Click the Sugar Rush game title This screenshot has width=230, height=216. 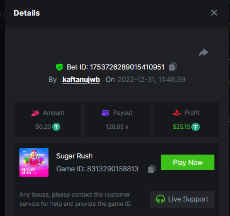point(74,156)
